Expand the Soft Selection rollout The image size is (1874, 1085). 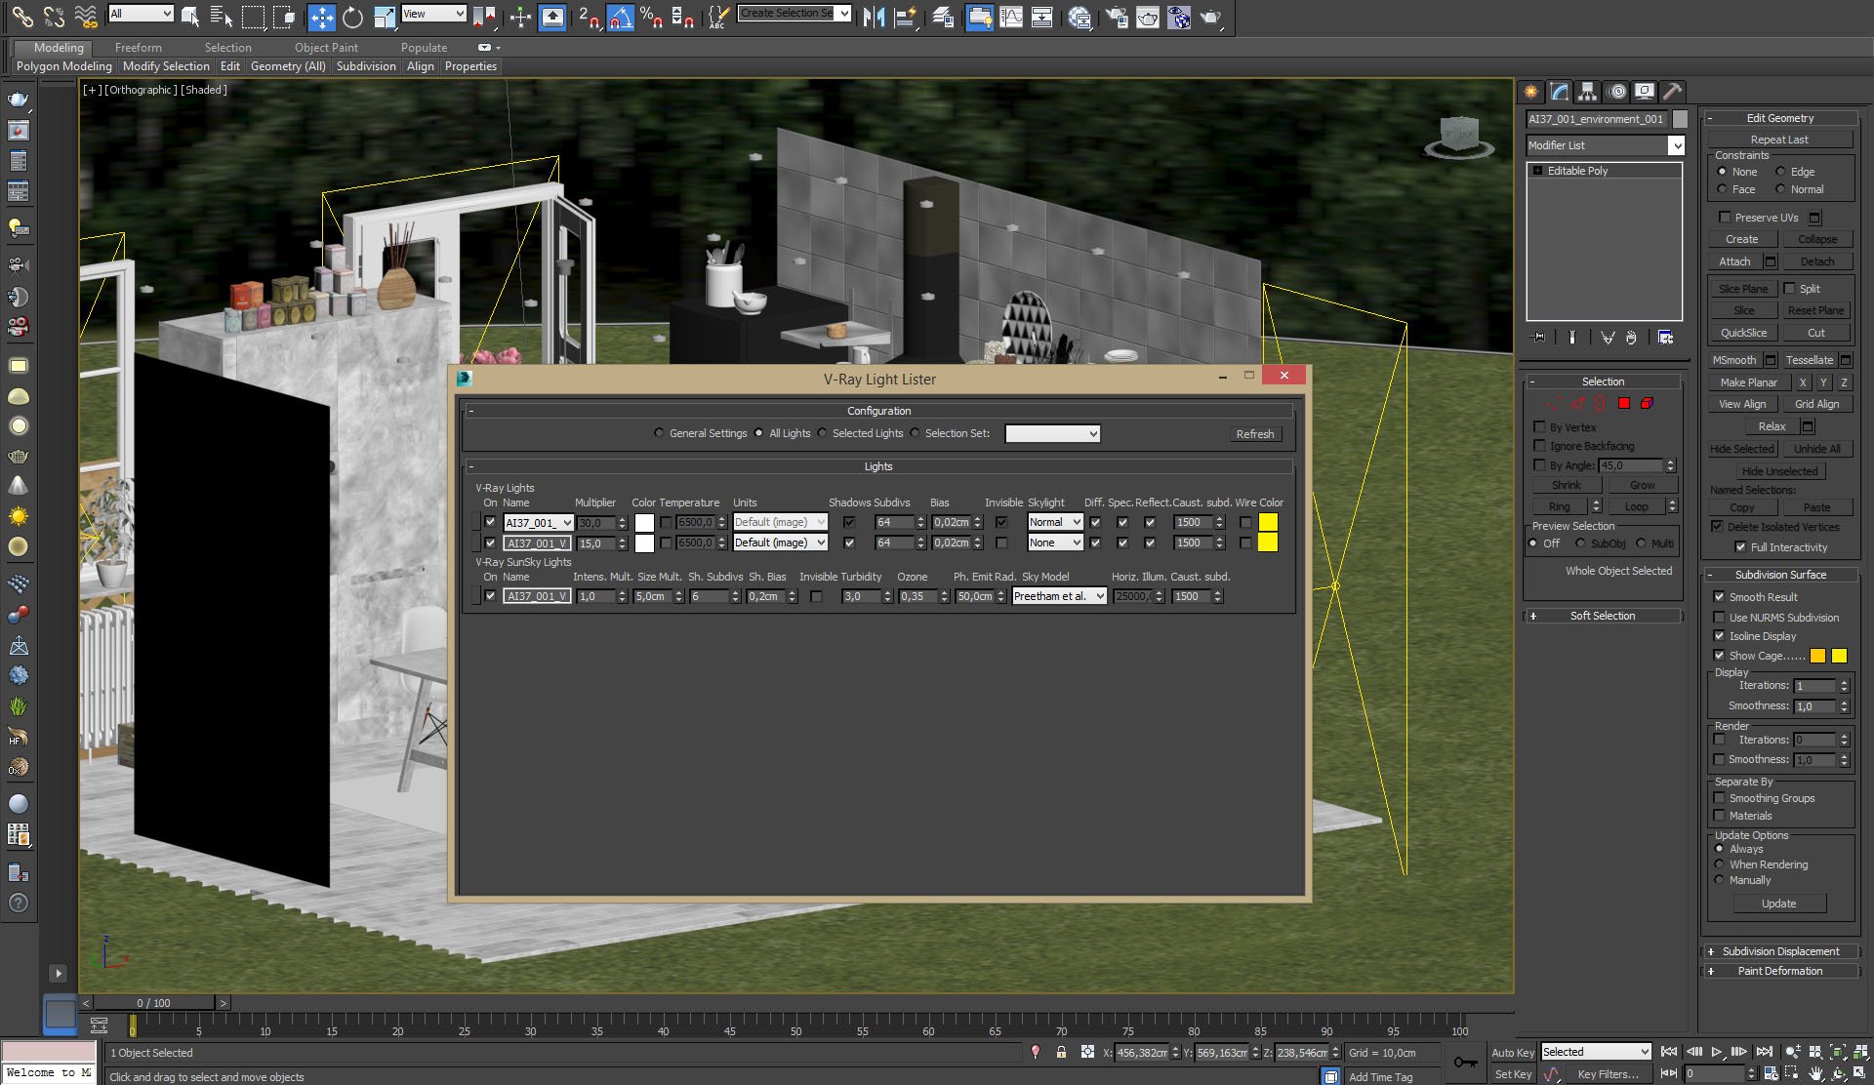coord(1603,616)
